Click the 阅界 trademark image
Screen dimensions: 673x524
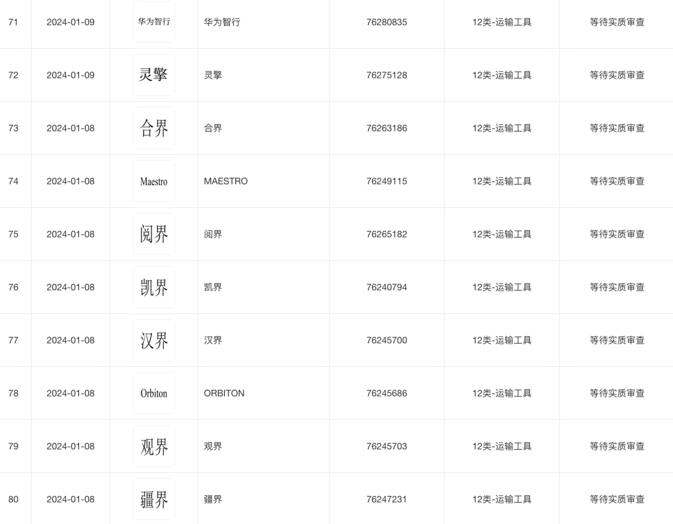(154, 235)
